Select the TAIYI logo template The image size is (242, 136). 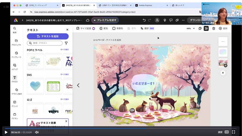click(x=53, y=108)
